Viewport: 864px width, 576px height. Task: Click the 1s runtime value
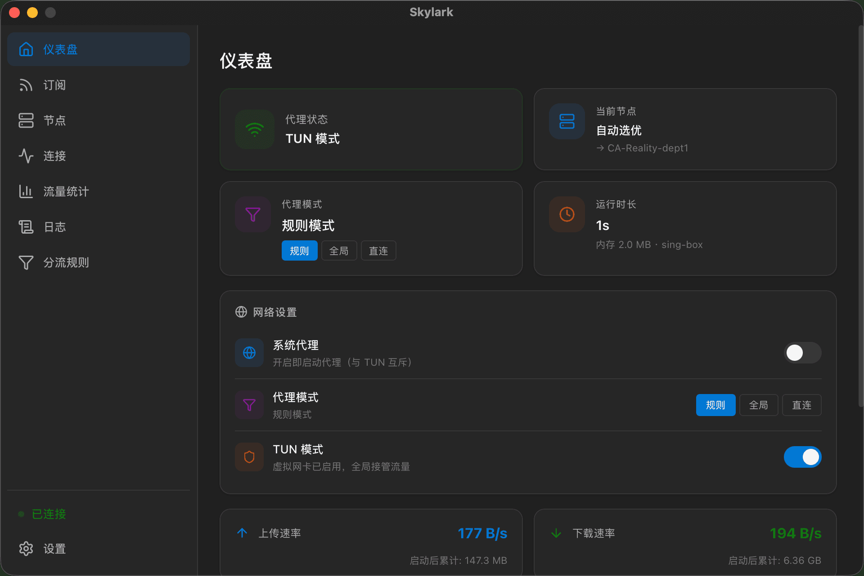603,226
